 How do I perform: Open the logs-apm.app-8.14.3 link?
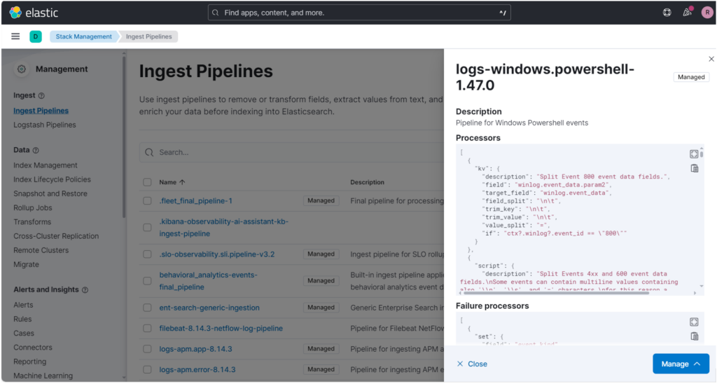coord(195,349)
